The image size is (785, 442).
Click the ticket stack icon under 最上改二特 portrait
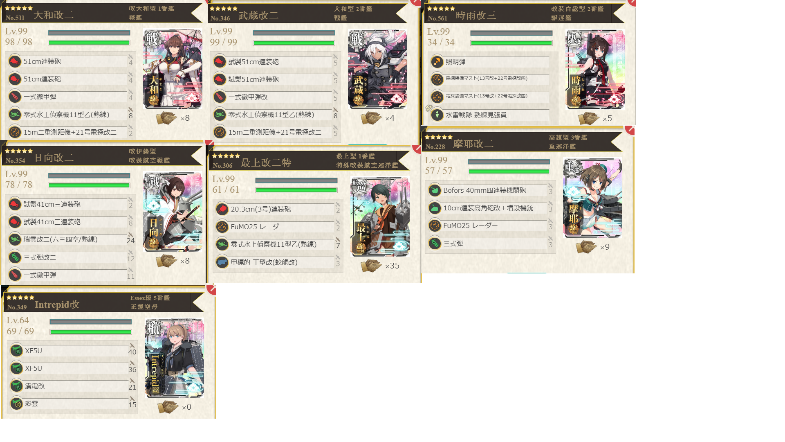tap(371, 266)
